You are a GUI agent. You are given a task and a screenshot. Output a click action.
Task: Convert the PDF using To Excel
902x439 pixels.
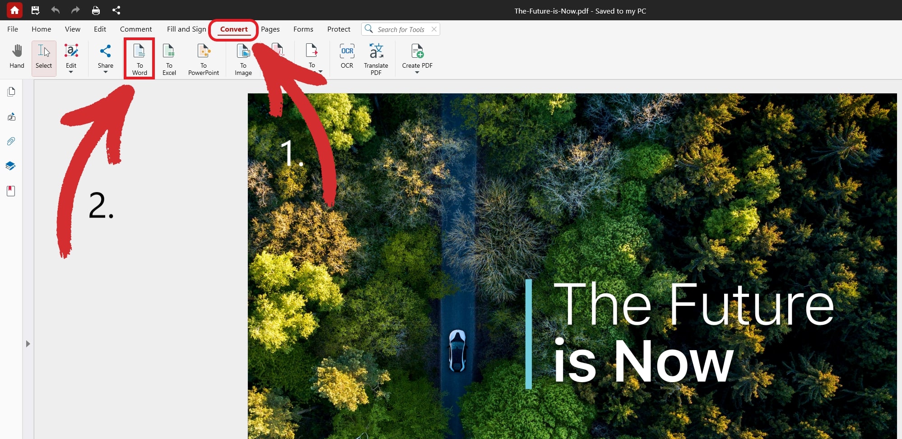point(169,59)
